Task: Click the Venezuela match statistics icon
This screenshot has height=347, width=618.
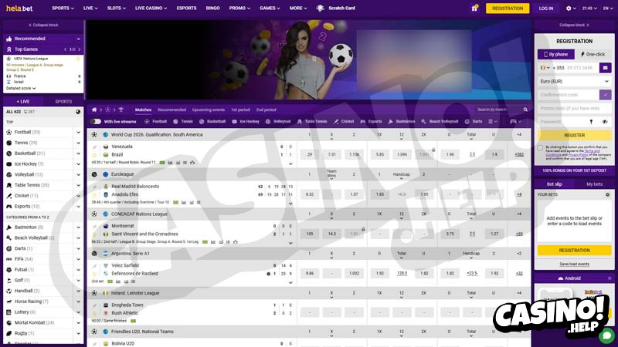Action: 170,163
